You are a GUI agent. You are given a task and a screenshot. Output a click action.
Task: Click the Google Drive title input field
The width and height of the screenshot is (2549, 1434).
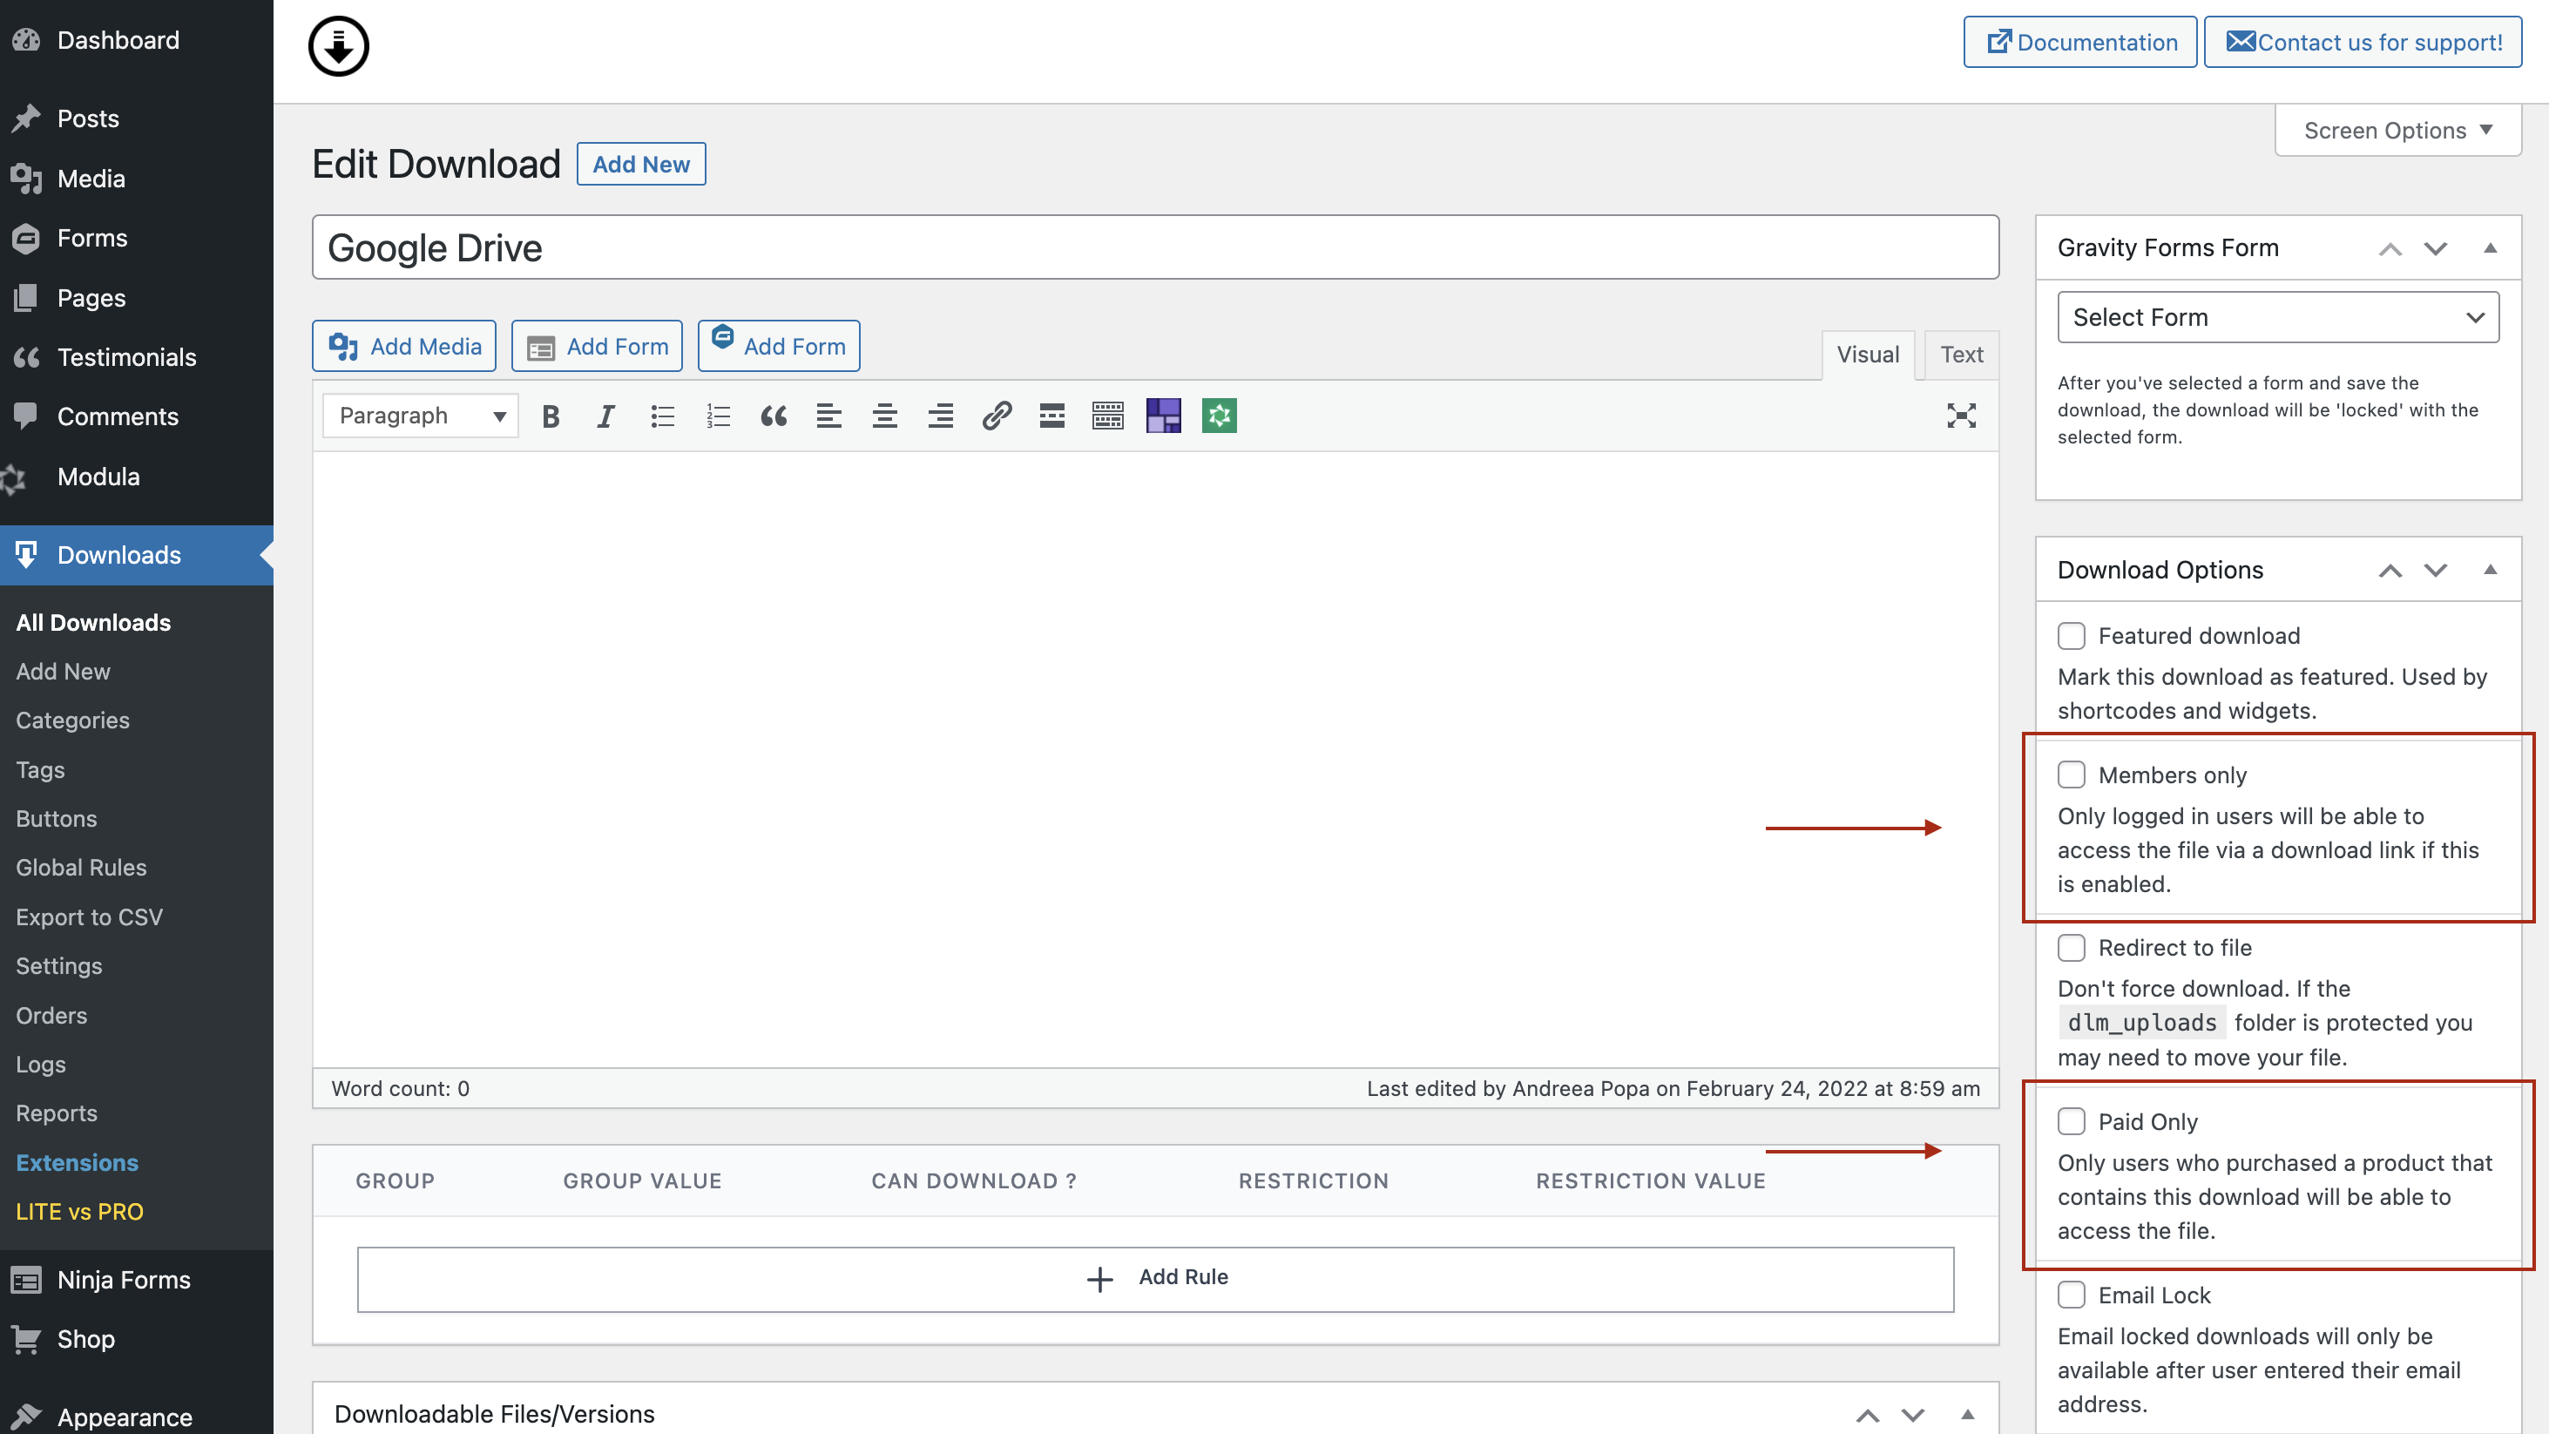click(1155, 247)
